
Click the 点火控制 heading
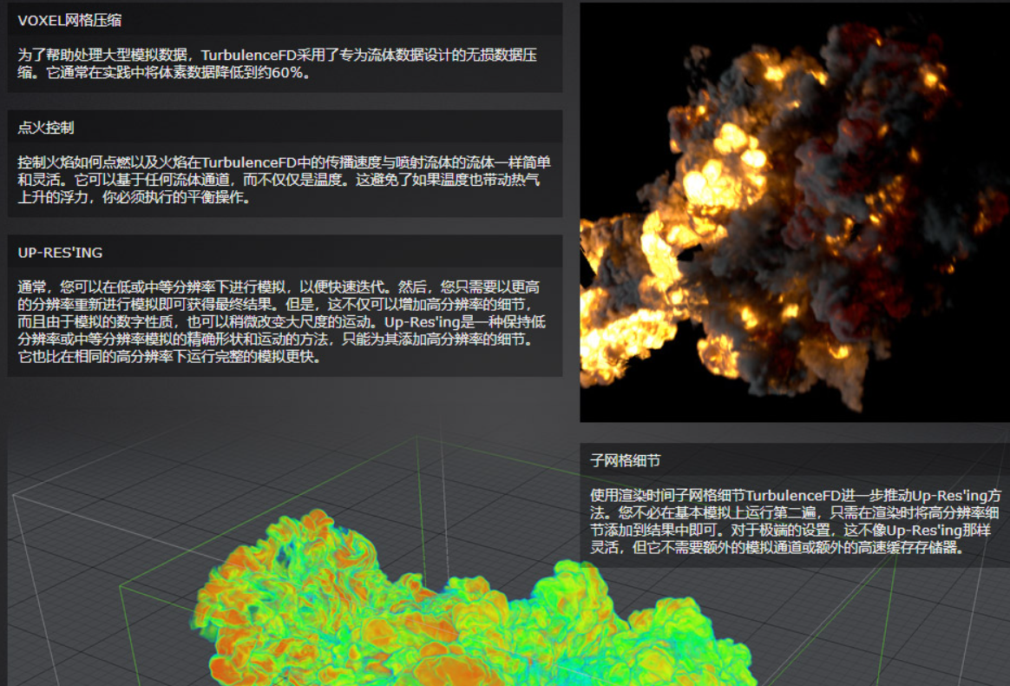coord(46,128)
